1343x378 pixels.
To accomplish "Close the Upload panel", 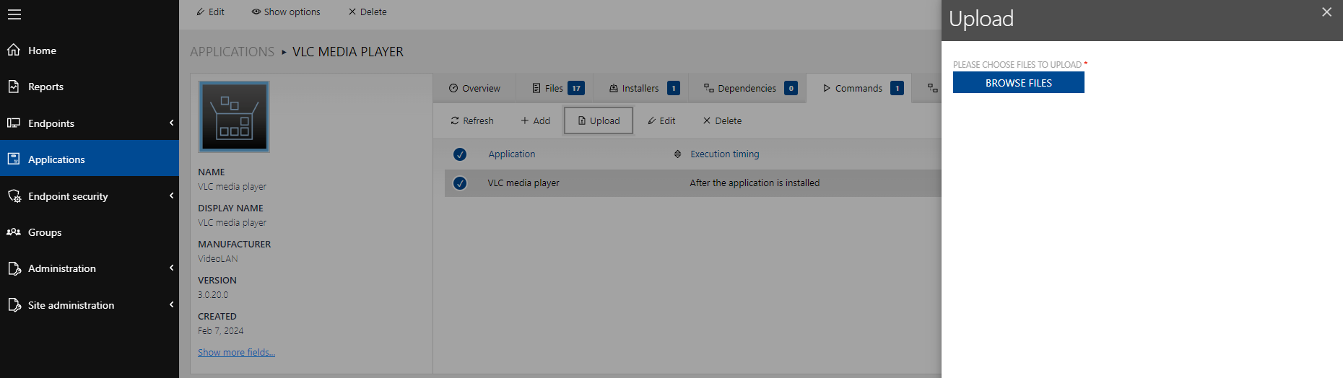I will pos(1326,12).
